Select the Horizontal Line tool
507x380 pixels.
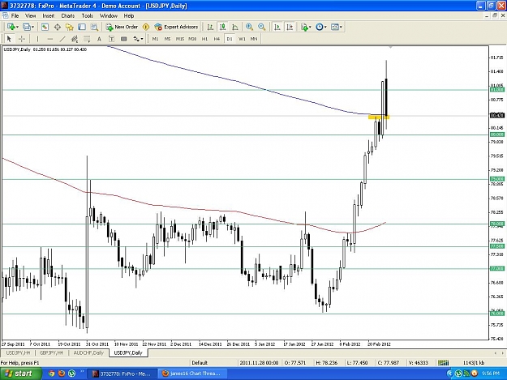pyautogui.click(x=49, y=39)
